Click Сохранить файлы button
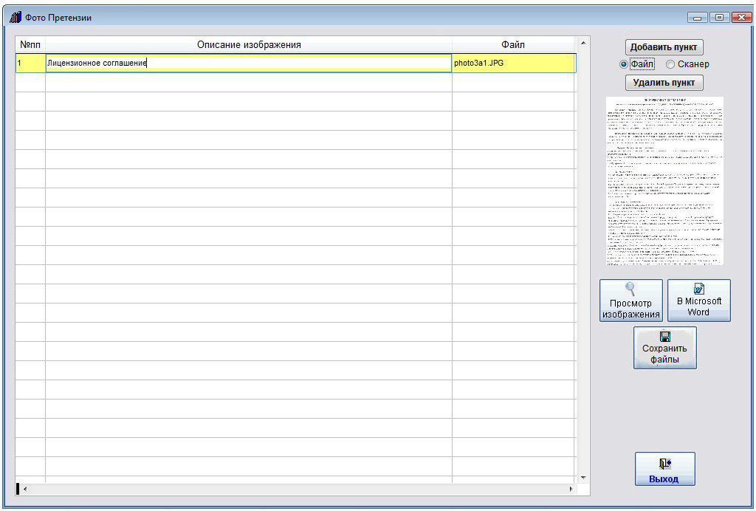Image resolution: width=756 pixels, height=511 pixels. tap(665, 348)
